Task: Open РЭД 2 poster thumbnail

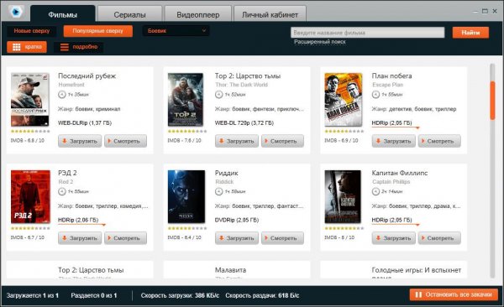Action: point(30,196)
